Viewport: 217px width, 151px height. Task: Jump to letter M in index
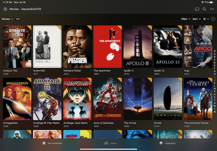215,89
